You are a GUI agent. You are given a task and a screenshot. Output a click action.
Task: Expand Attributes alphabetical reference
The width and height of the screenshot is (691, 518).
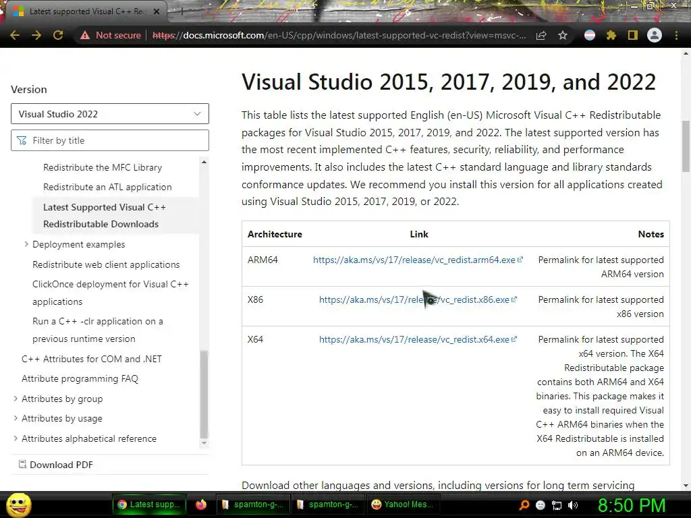click(x=16, y=438)
